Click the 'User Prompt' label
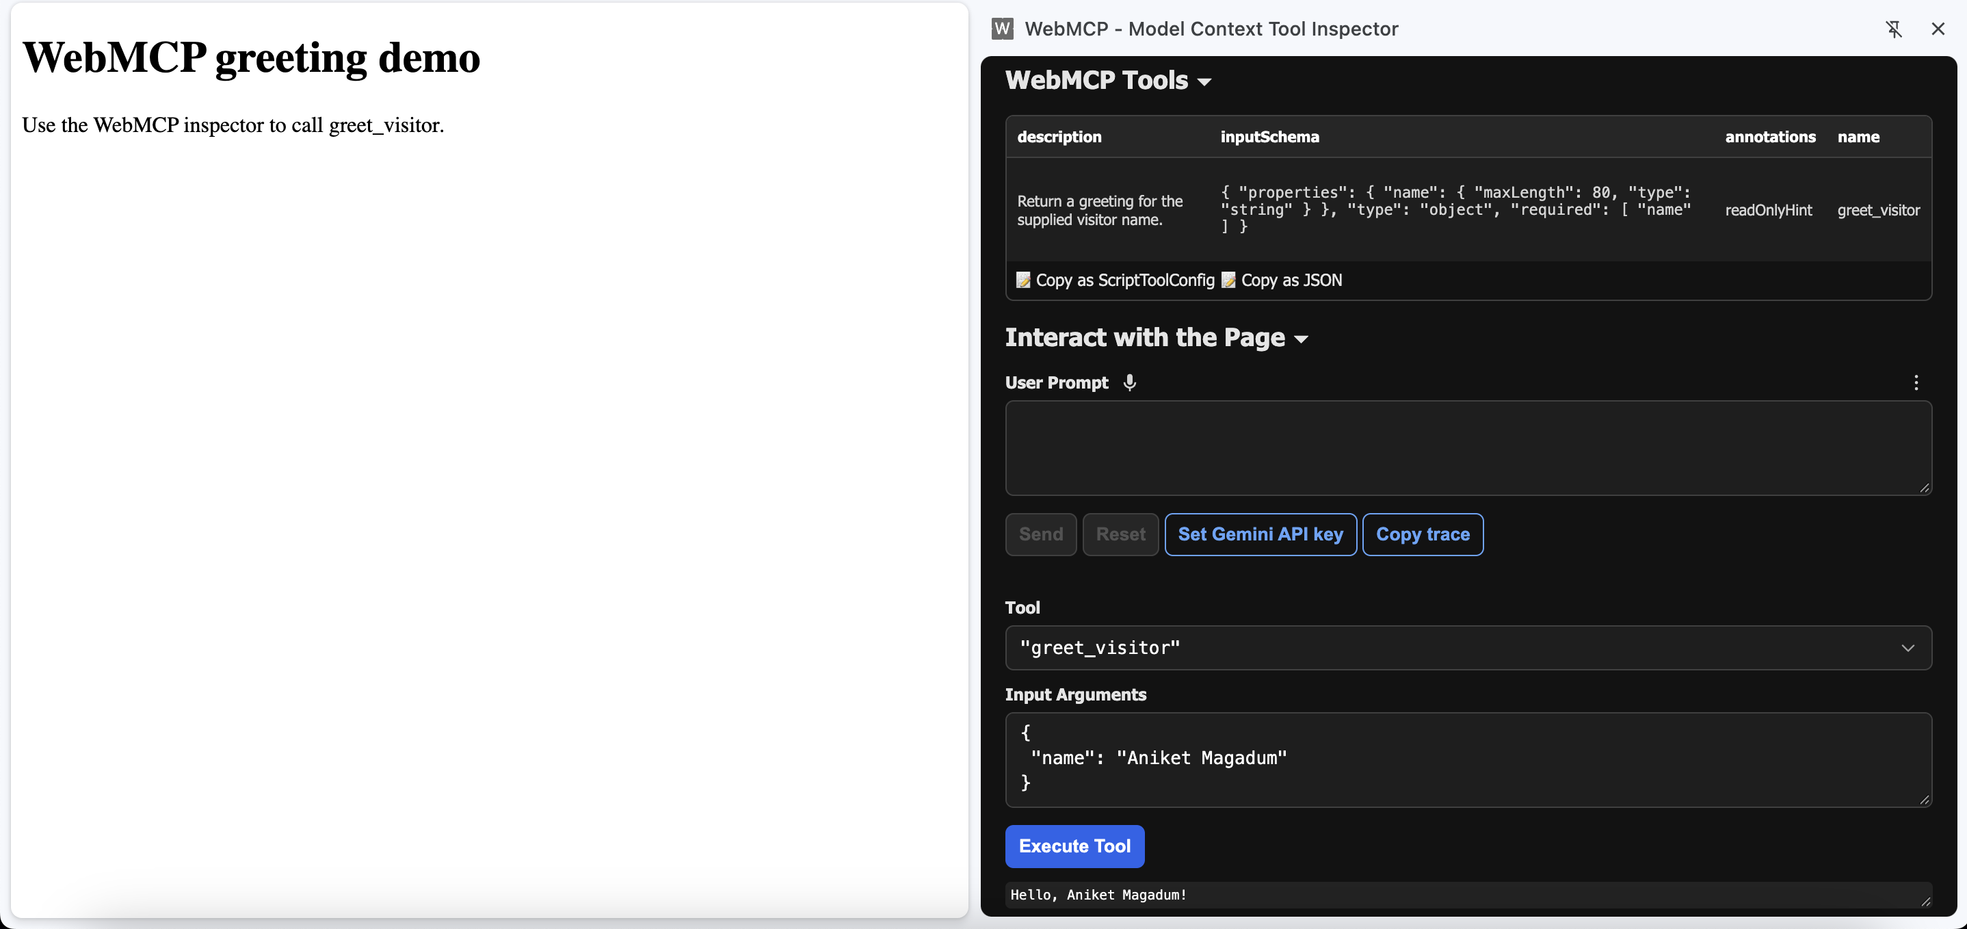 point(1056,382)
